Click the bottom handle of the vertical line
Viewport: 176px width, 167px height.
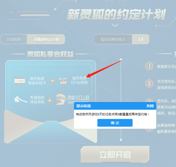pos(121,140)
